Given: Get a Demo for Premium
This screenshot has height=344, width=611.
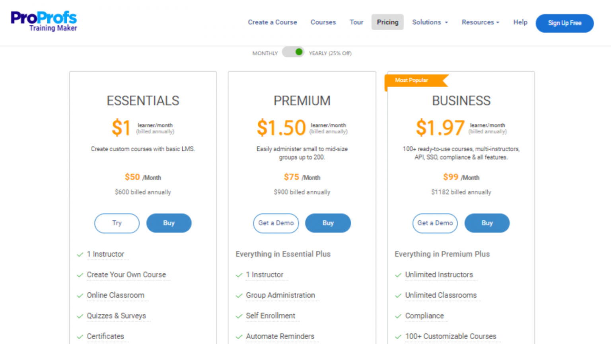Looking at the screenshot, I should click(276, 223).
